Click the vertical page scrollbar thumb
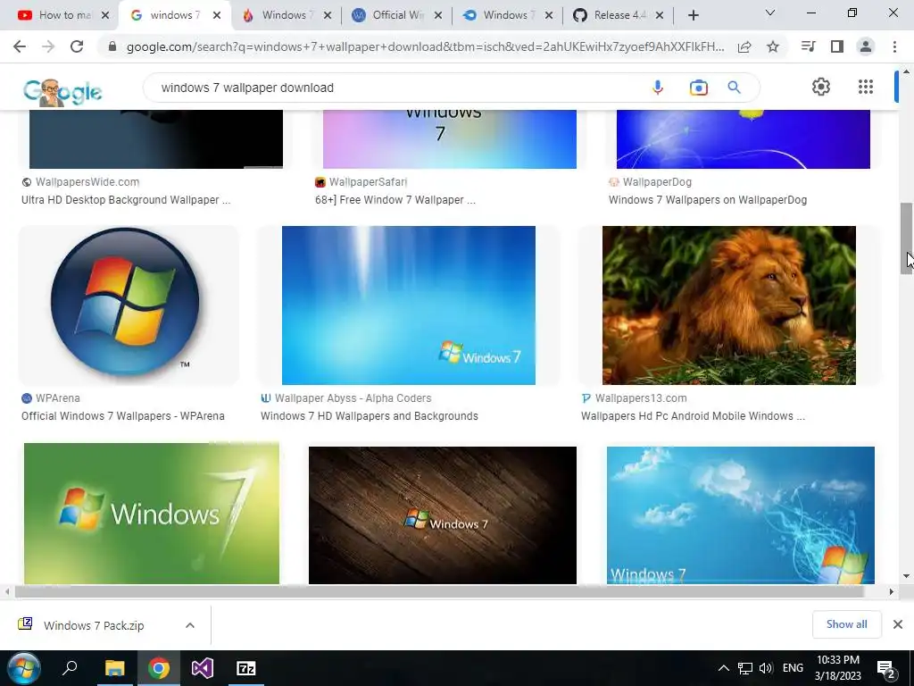This screenshot has width=914, height=686. (x=906, y=238)
